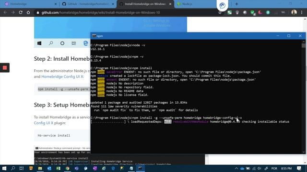The image size is (307, 172).
Task: Open the command prompt taskbar button
Action: point(140,168)
